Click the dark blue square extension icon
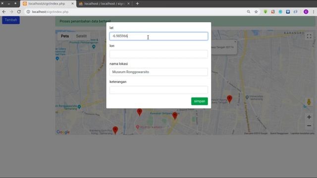The width and height of the screenshot is (317, 178). click(288, 12)
